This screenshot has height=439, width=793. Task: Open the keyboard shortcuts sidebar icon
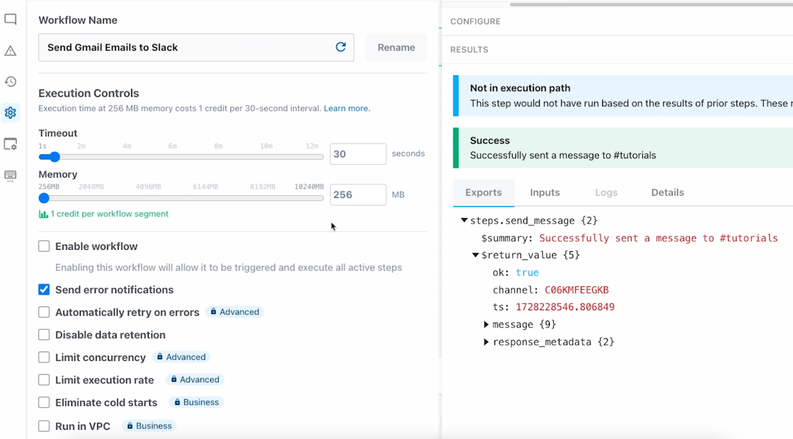(10, 175)
